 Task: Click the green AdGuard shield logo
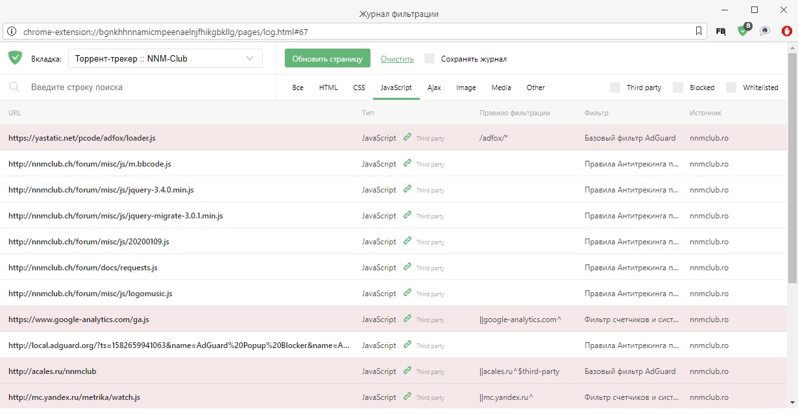[14, 58]
